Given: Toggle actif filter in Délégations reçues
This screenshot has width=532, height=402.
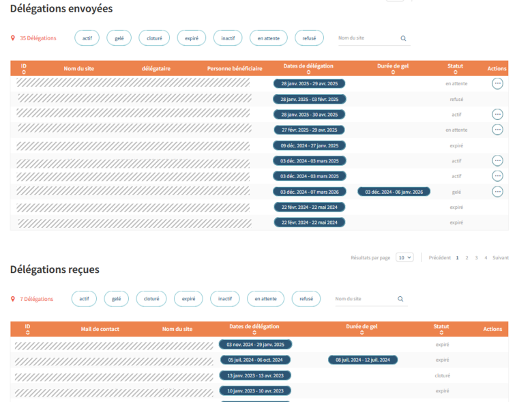Looking at the screenshot, I should tap(84, 299).
